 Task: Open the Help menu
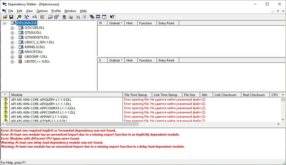83,11
